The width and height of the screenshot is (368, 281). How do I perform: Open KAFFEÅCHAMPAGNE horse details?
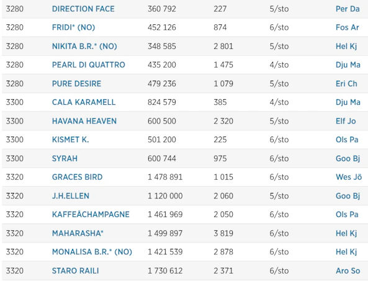[91, 215]
